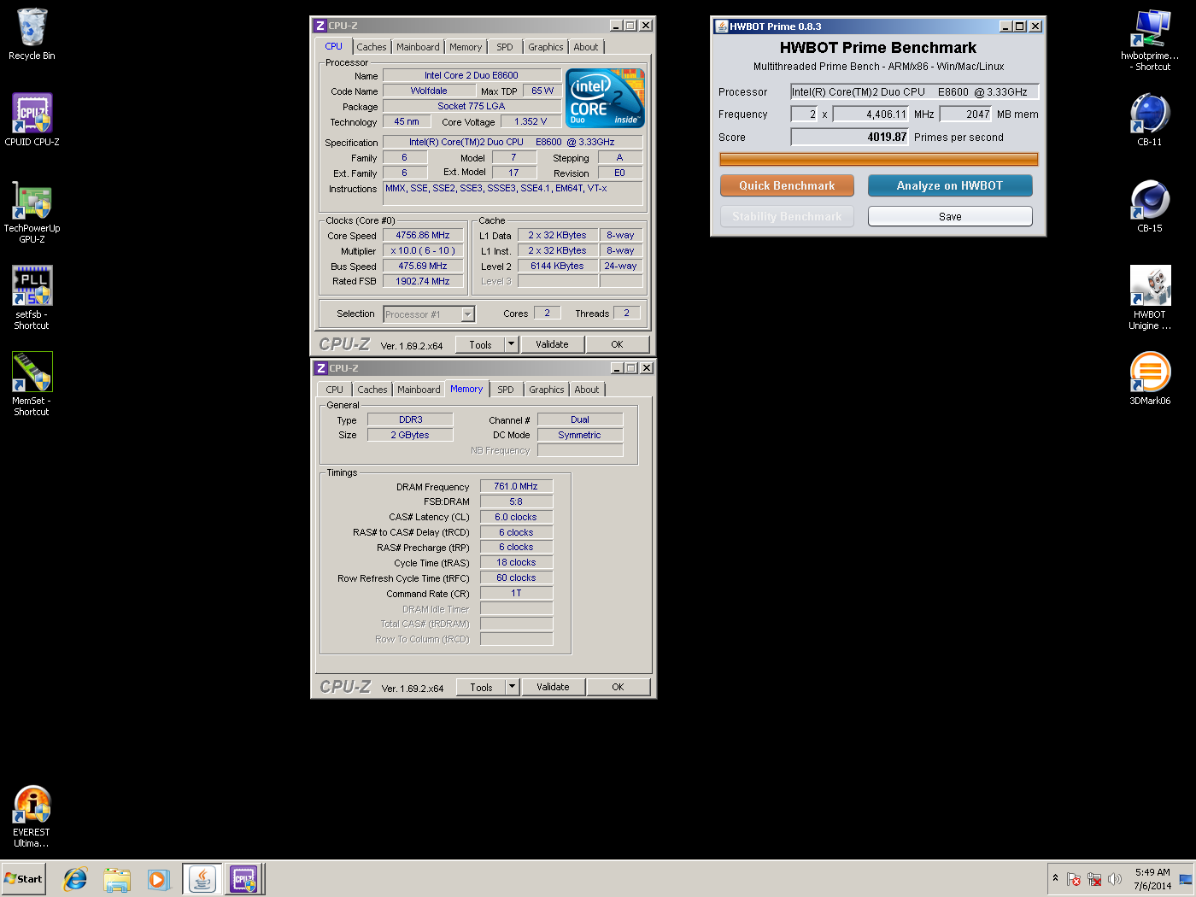Launch EVEREST Ultimate desktop icon

[32, 816]
